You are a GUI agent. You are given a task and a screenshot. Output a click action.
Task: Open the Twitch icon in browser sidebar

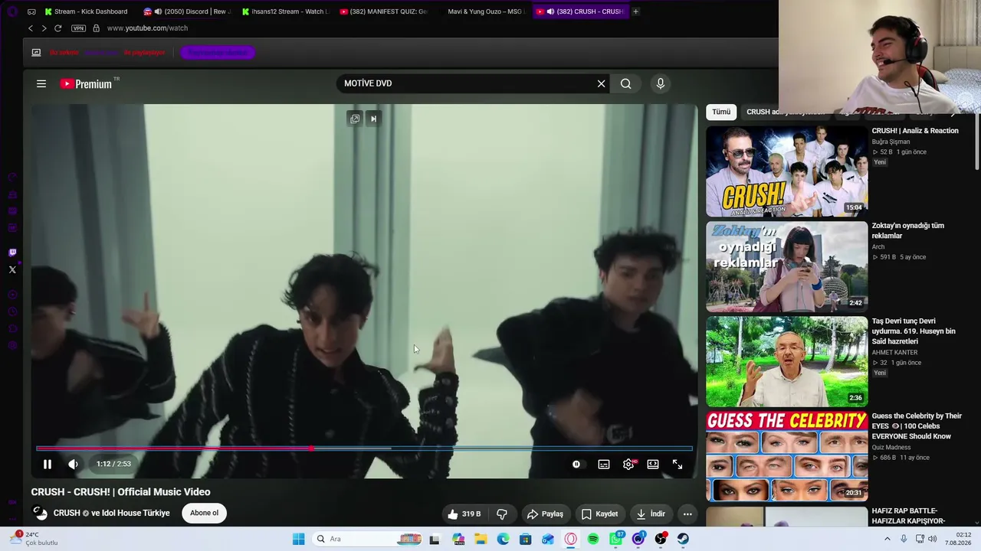coord(12,253)
